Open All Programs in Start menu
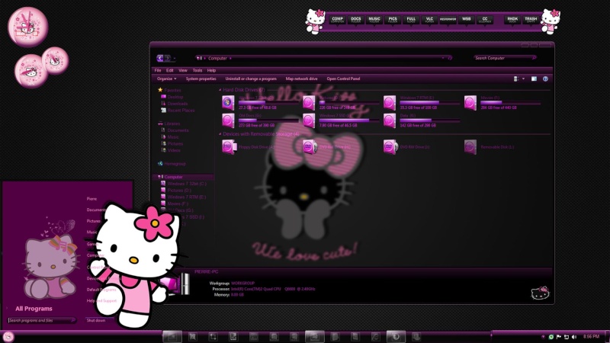This screenshot has height=343, width=610. point(34,309)
